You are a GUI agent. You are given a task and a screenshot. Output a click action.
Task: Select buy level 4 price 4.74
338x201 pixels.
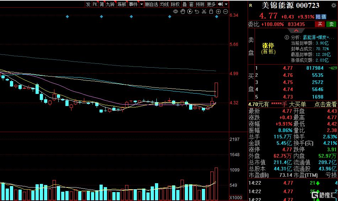pos(288,89)
